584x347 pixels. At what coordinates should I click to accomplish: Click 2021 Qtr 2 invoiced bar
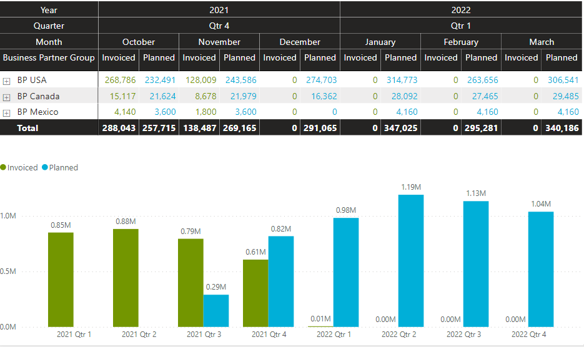click(126, 278)
